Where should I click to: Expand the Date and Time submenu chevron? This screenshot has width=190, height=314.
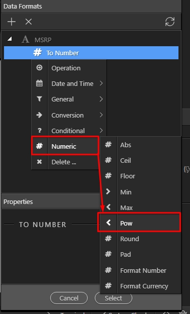click(101, 83)
